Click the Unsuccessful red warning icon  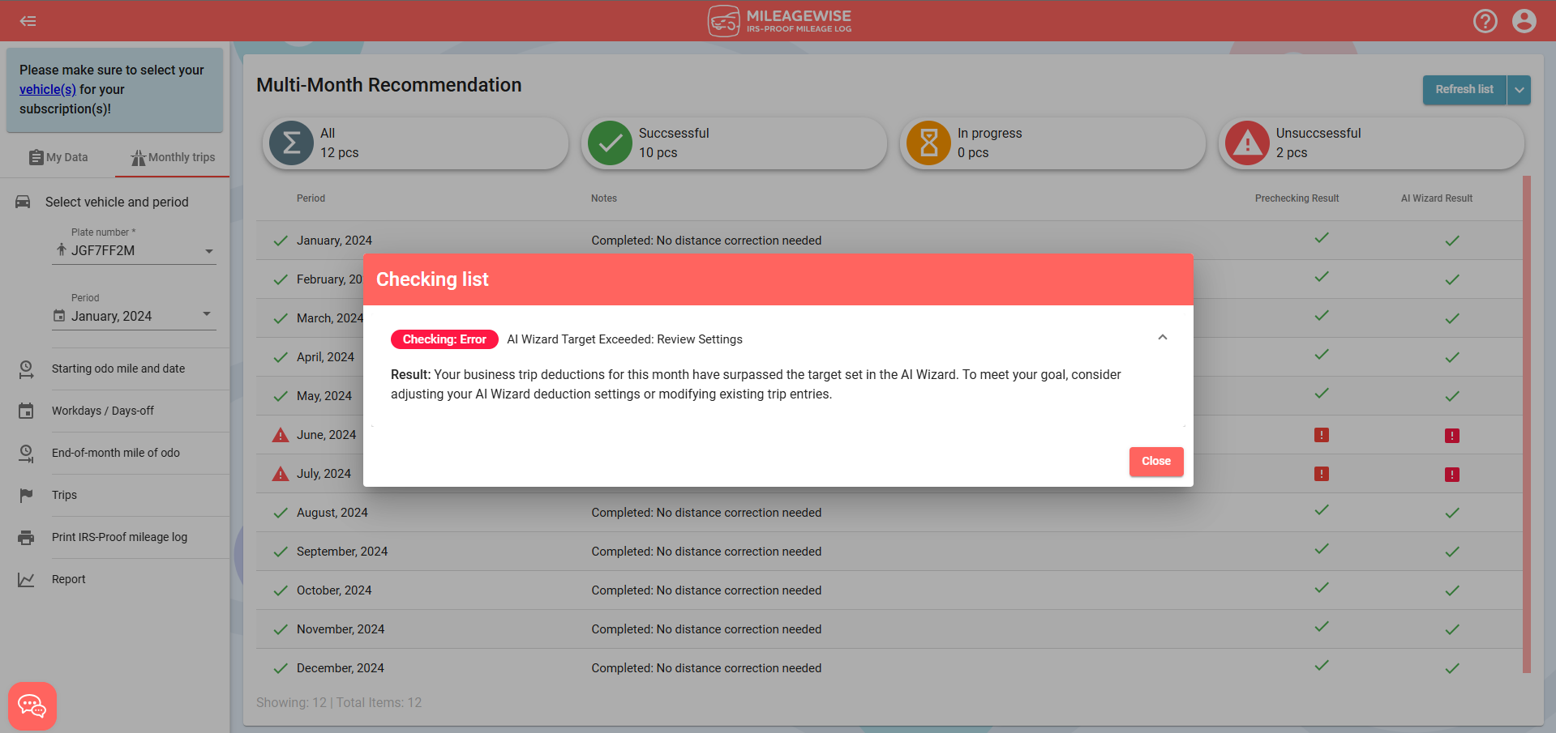click(x=1247, y=143)
